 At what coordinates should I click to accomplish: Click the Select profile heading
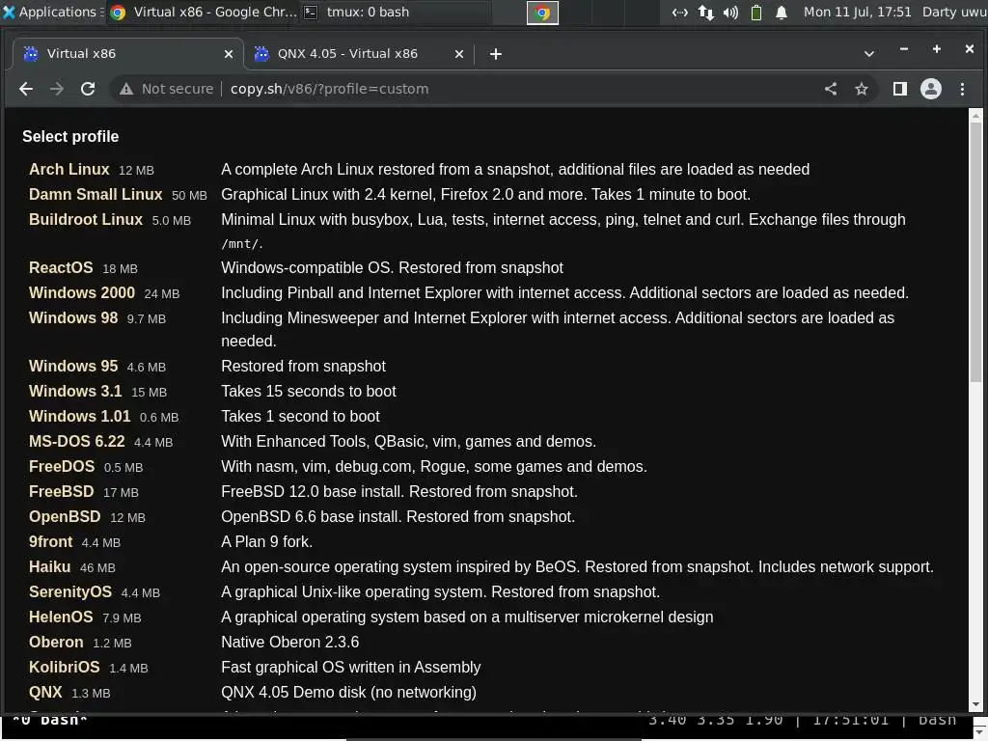coord(70,137)
